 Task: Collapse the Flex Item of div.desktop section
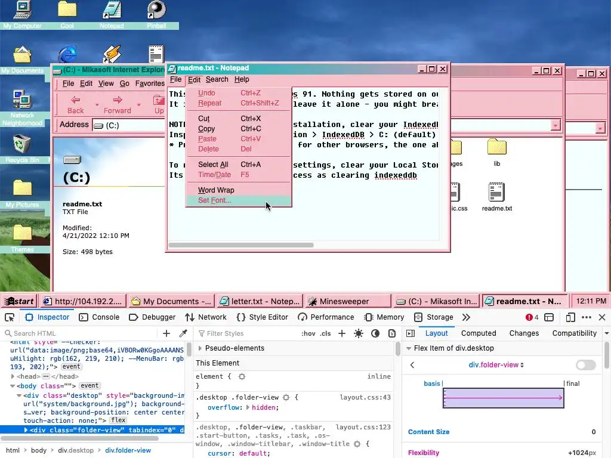409,348
